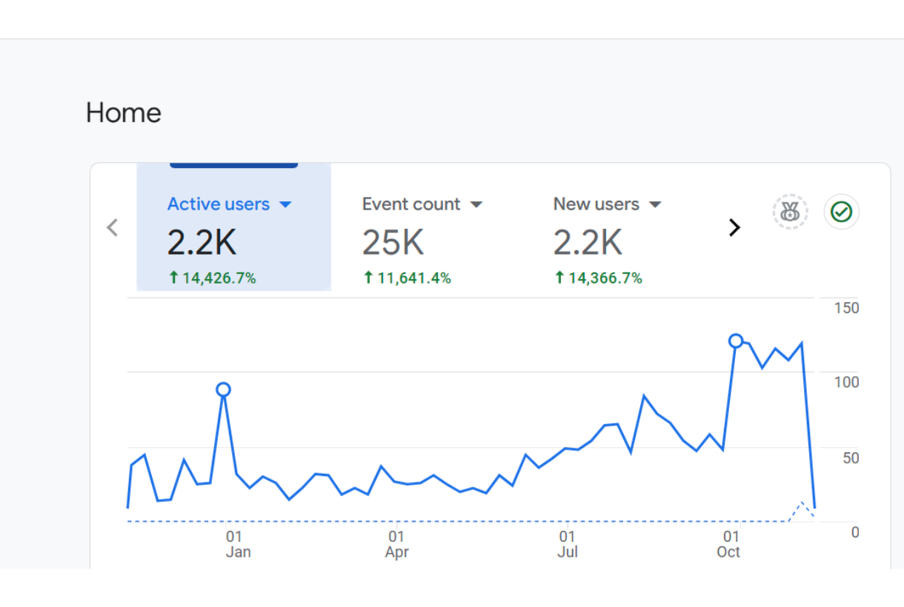904x607 pixels.
Task: Open the benchmarking medal icon
Action: (x=789, y=212)
